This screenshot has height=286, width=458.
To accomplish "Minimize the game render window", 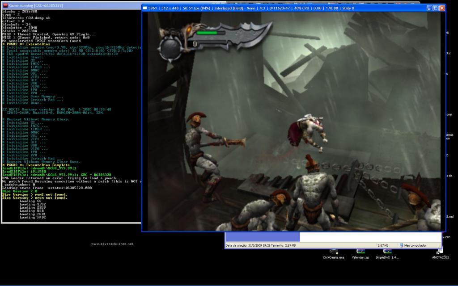I will pyautogui.click(x=429, y=8).
